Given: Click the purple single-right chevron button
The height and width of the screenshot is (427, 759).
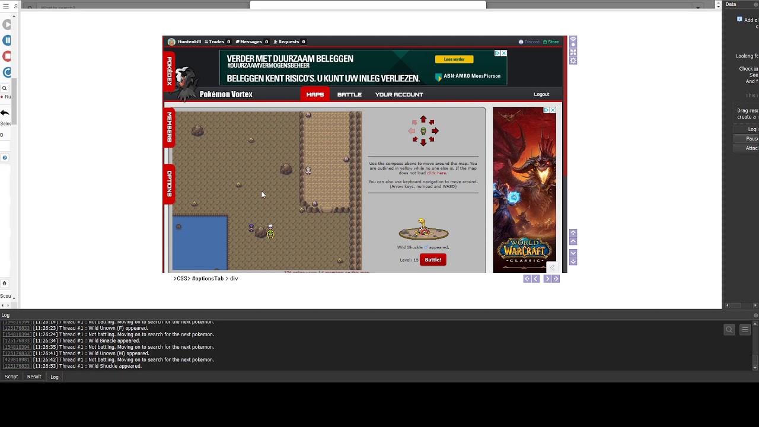Looking at the screenshot, I should pos(547,279).
